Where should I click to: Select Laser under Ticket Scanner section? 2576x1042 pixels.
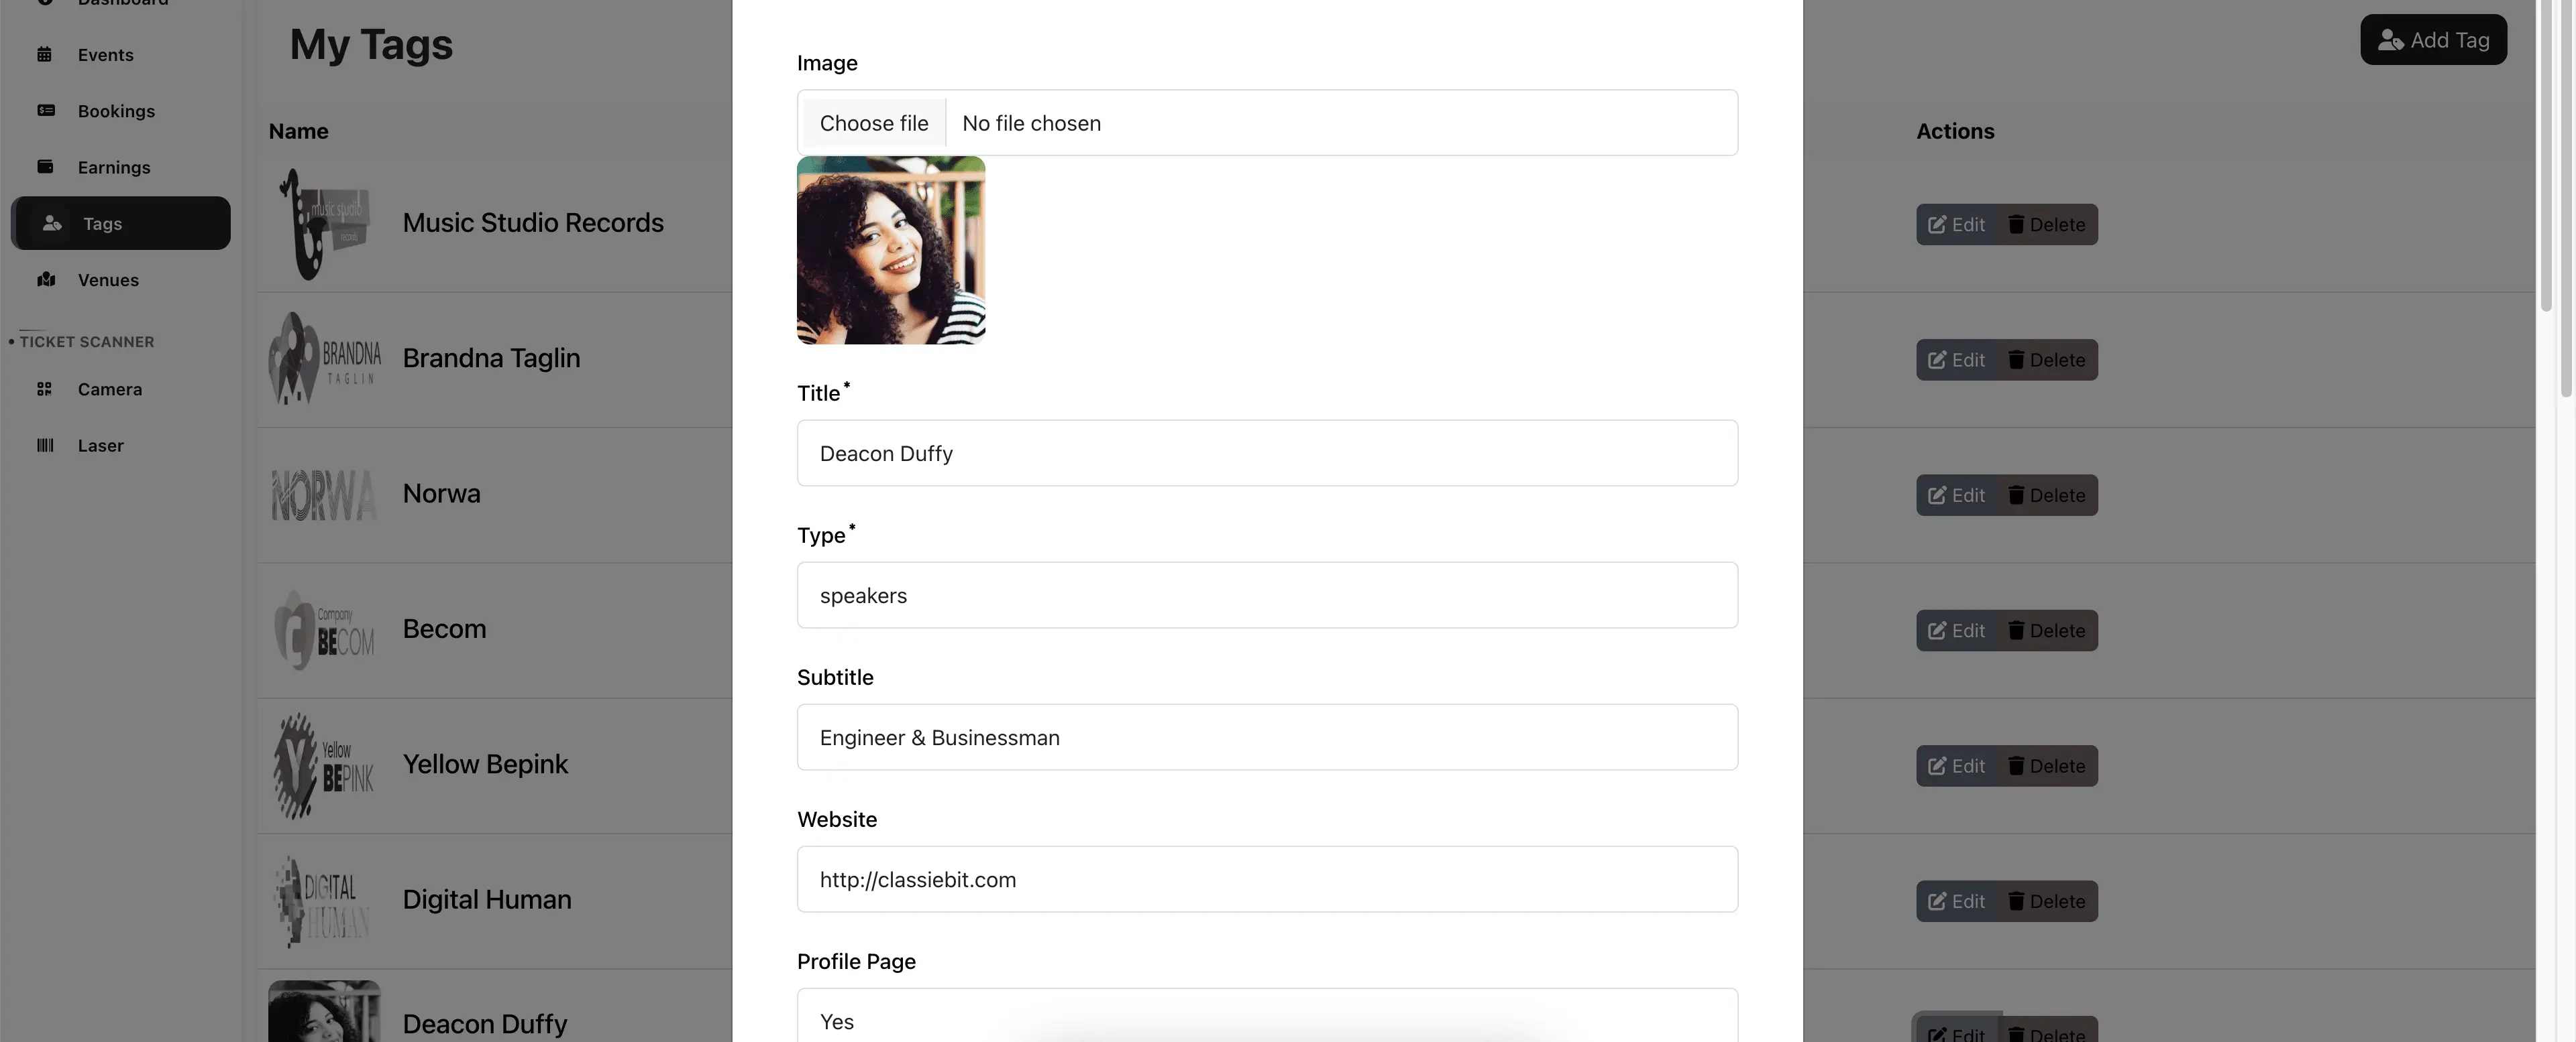[x=100, y=444]
